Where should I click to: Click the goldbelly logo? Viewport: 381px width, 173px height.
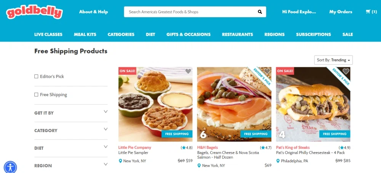click(34, 12)
